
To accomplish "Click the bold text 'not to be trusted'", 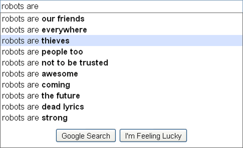I will (75, 63).
